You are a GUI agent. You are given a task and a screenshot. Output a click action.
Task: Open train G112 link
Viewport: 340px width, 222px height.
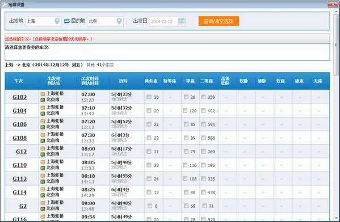coord(19,179)
